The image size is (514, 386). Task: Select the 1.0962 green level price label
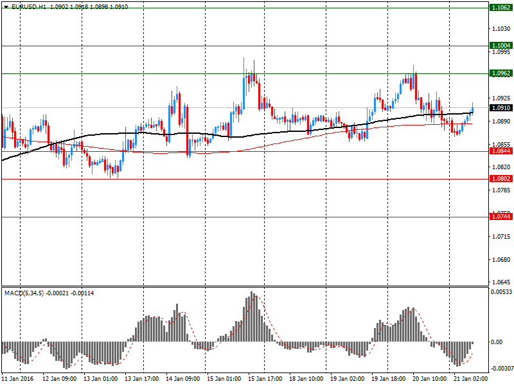(x=501, y=73)
